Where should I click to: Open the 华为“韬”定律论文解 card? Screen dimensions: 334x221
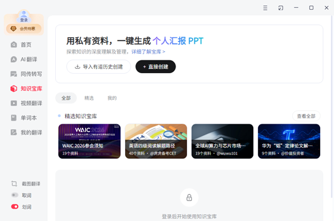coord(289,141)
